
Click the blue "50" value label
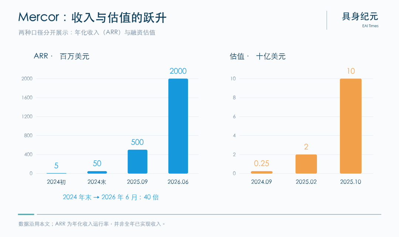coord(97,163)
